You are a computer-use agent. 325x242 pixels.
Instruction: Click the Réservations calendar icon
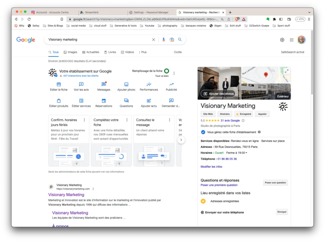pos(104,101)
